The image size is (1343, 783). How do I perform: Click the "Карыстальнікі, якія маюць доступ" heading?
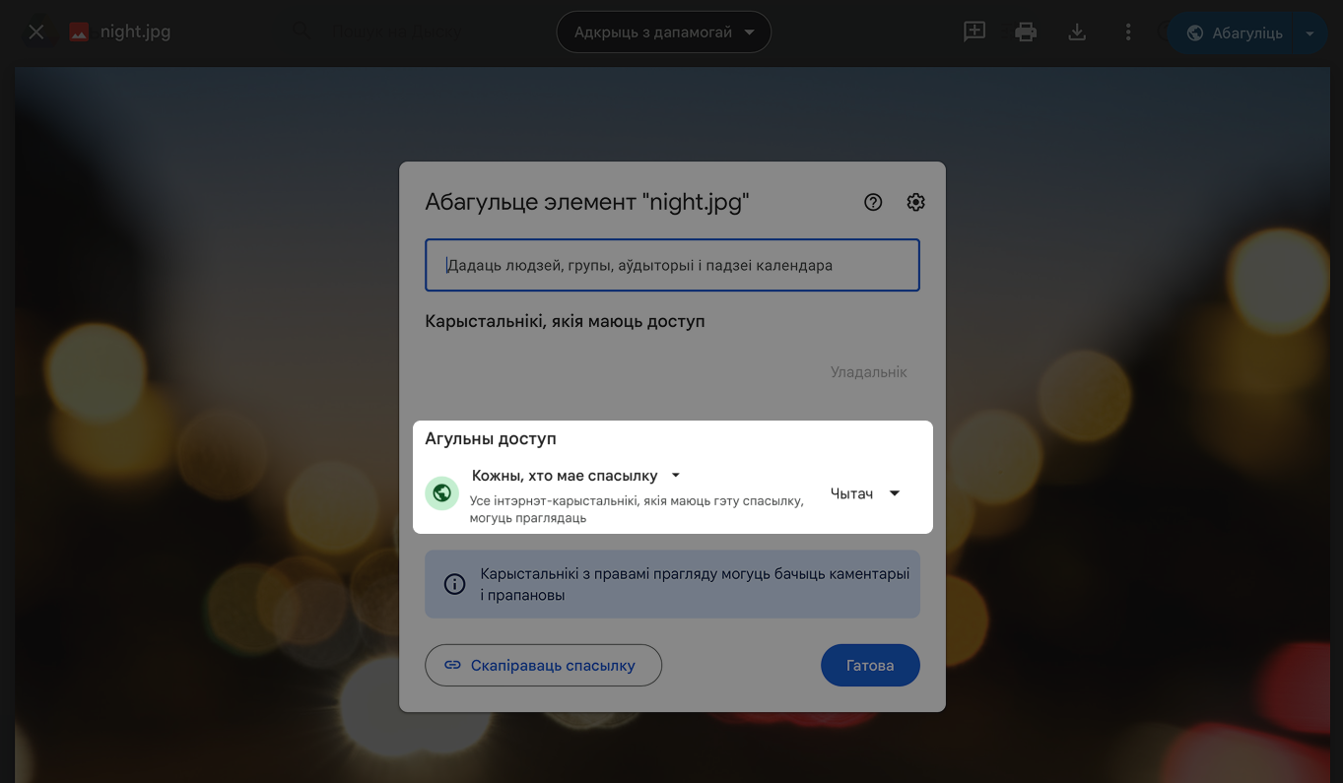[x=565, y=321]
